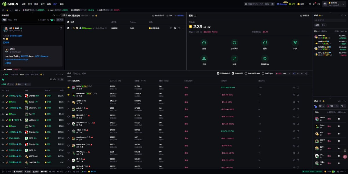Open the 法币买币 fiat purchase icon
Image resolution: width=348 pixels, height=174 pixels.
coord(234,43)
